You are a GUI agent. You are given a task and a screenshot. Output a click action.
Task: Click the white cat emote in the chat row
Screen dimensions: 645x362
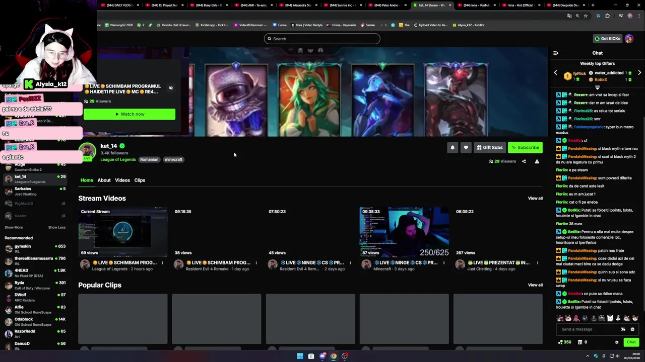click(610, 318)
